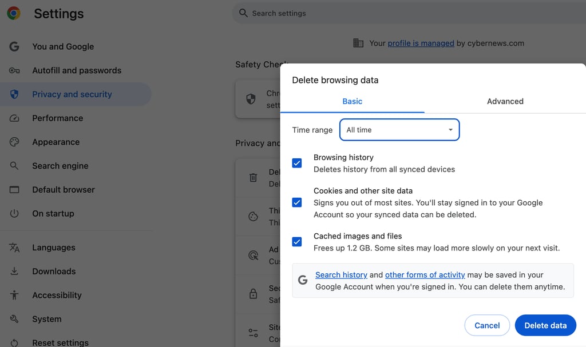Click the Cancel button
Image resolution: width=586 pixels, height=347 pixels.
[x=487, y=325]
